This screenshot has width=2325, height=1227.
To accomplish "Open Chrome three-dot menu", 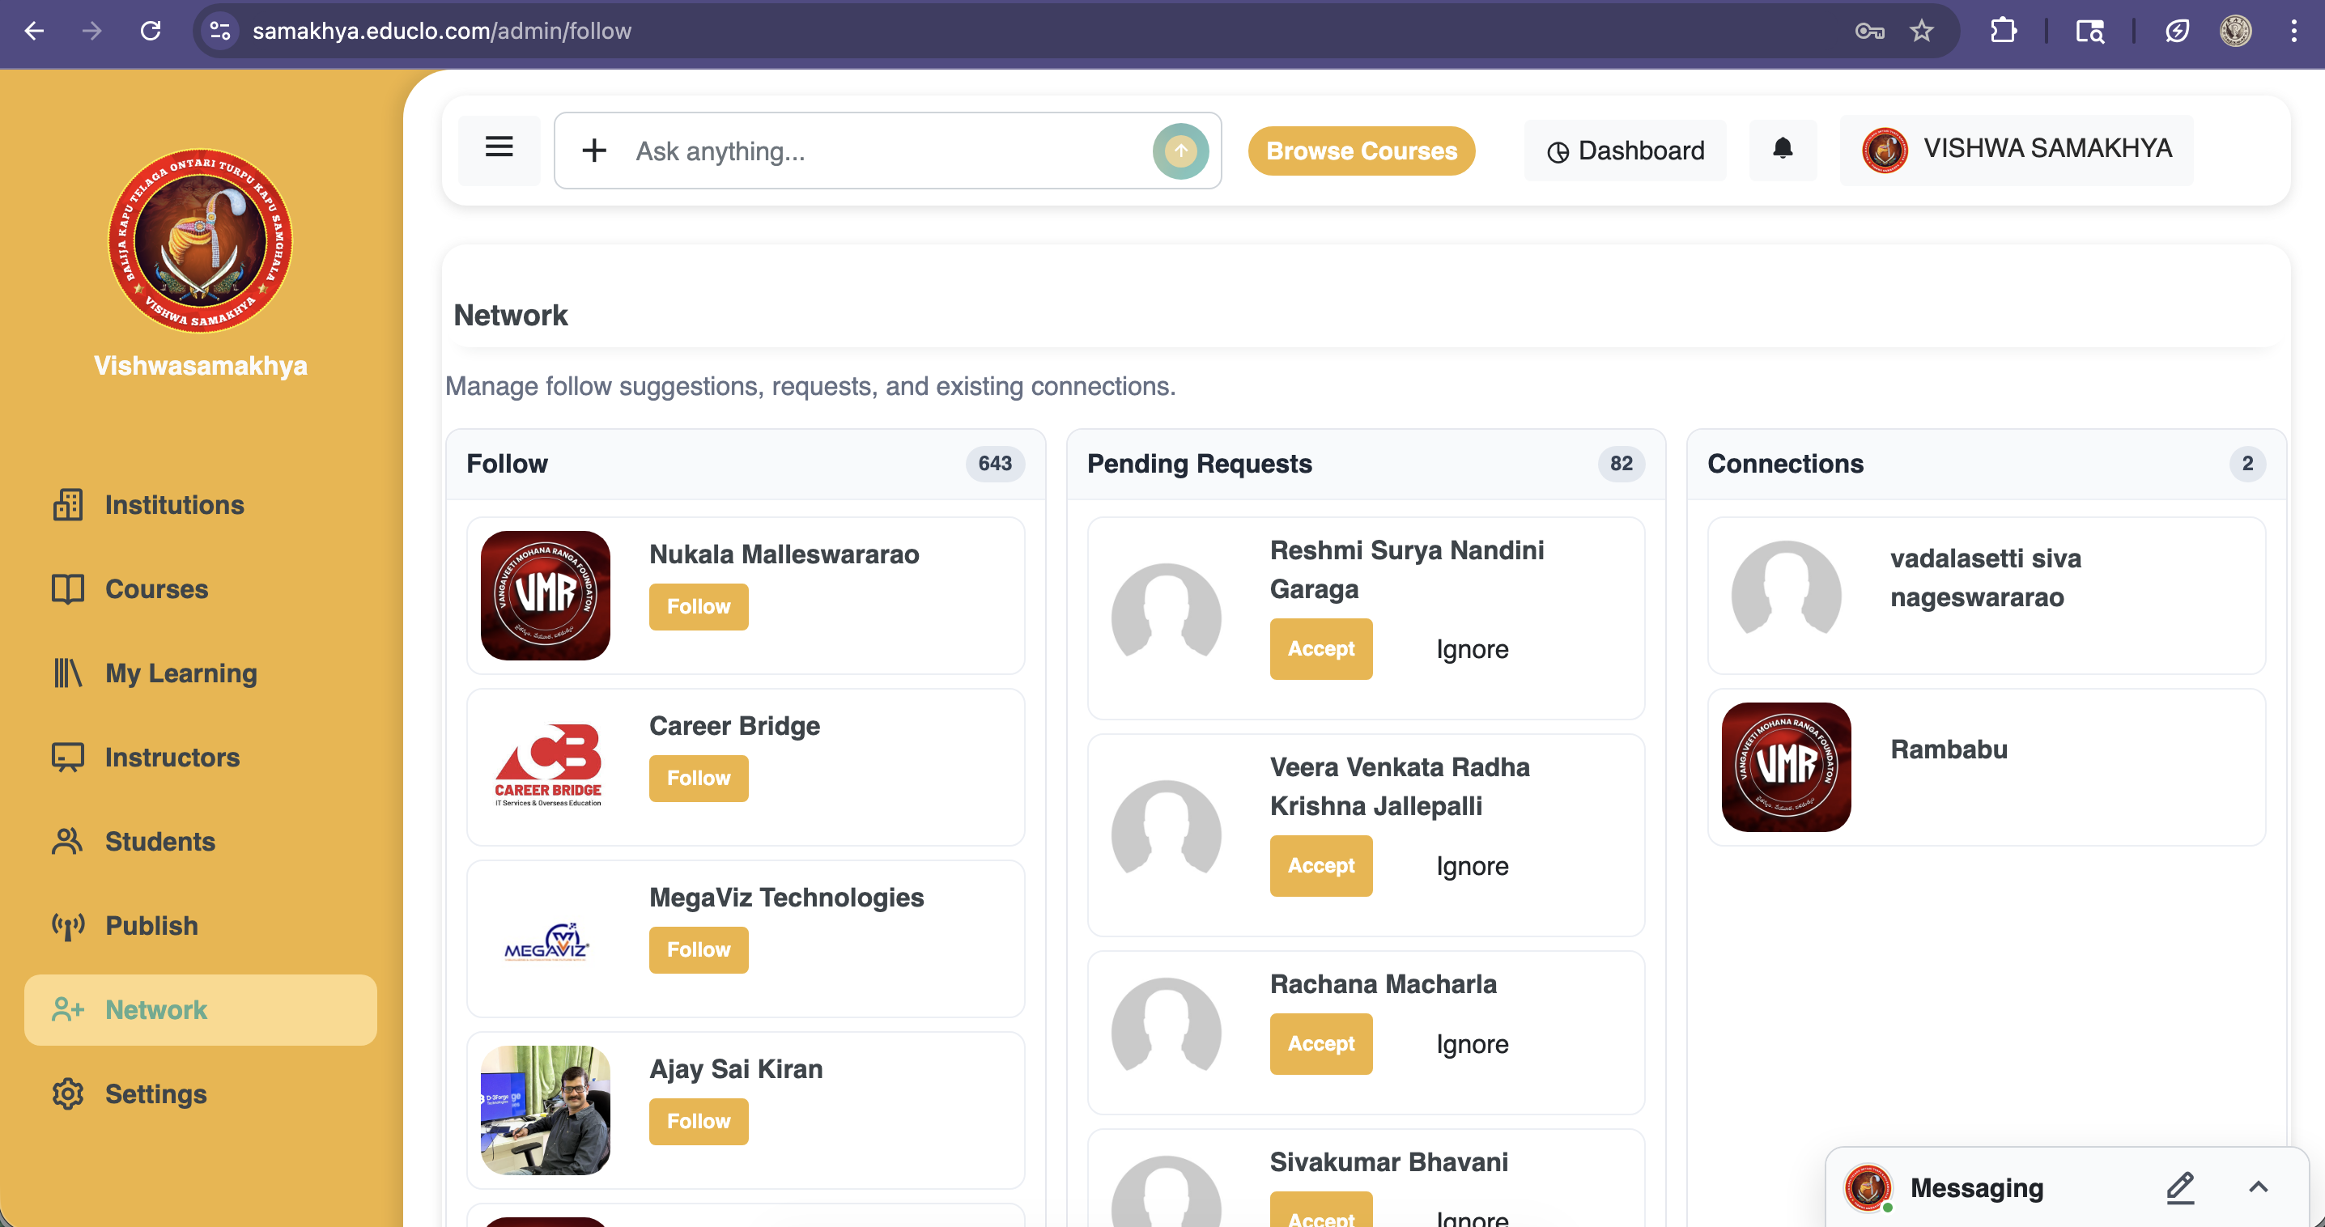I will [x=2293, y=31].
